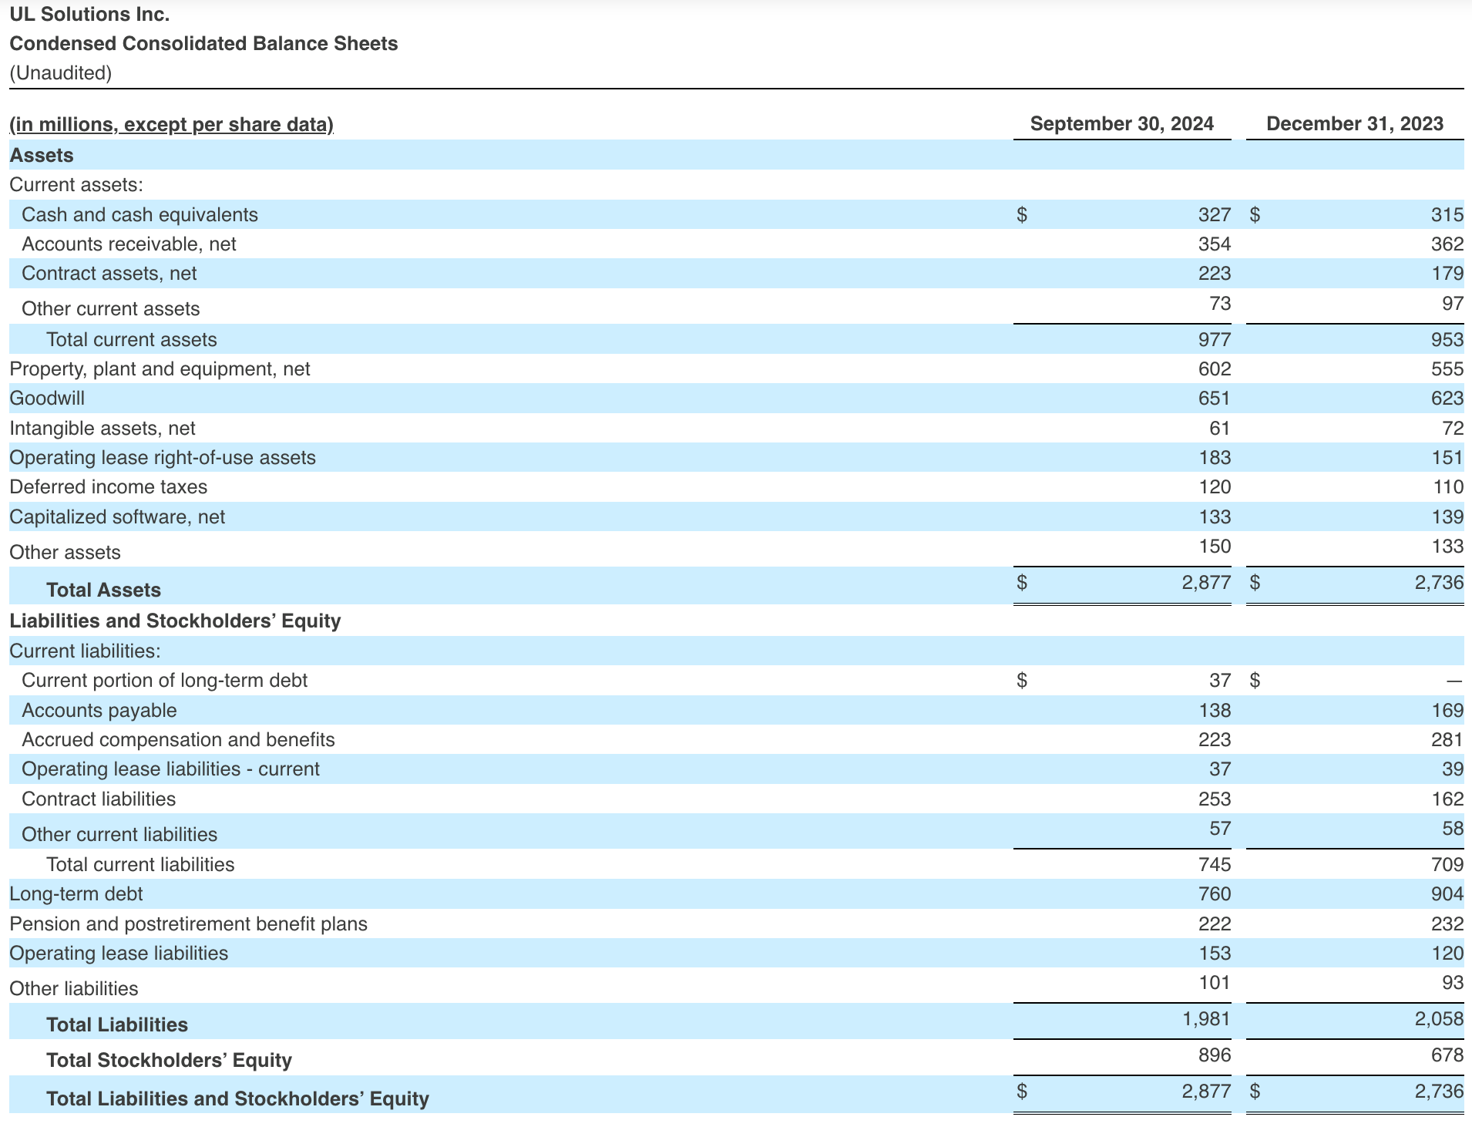Screen dimensions: 1472x1127
Task: Select intangible assets value 61
Action: pyautogui.click(x=1220, y=428)
